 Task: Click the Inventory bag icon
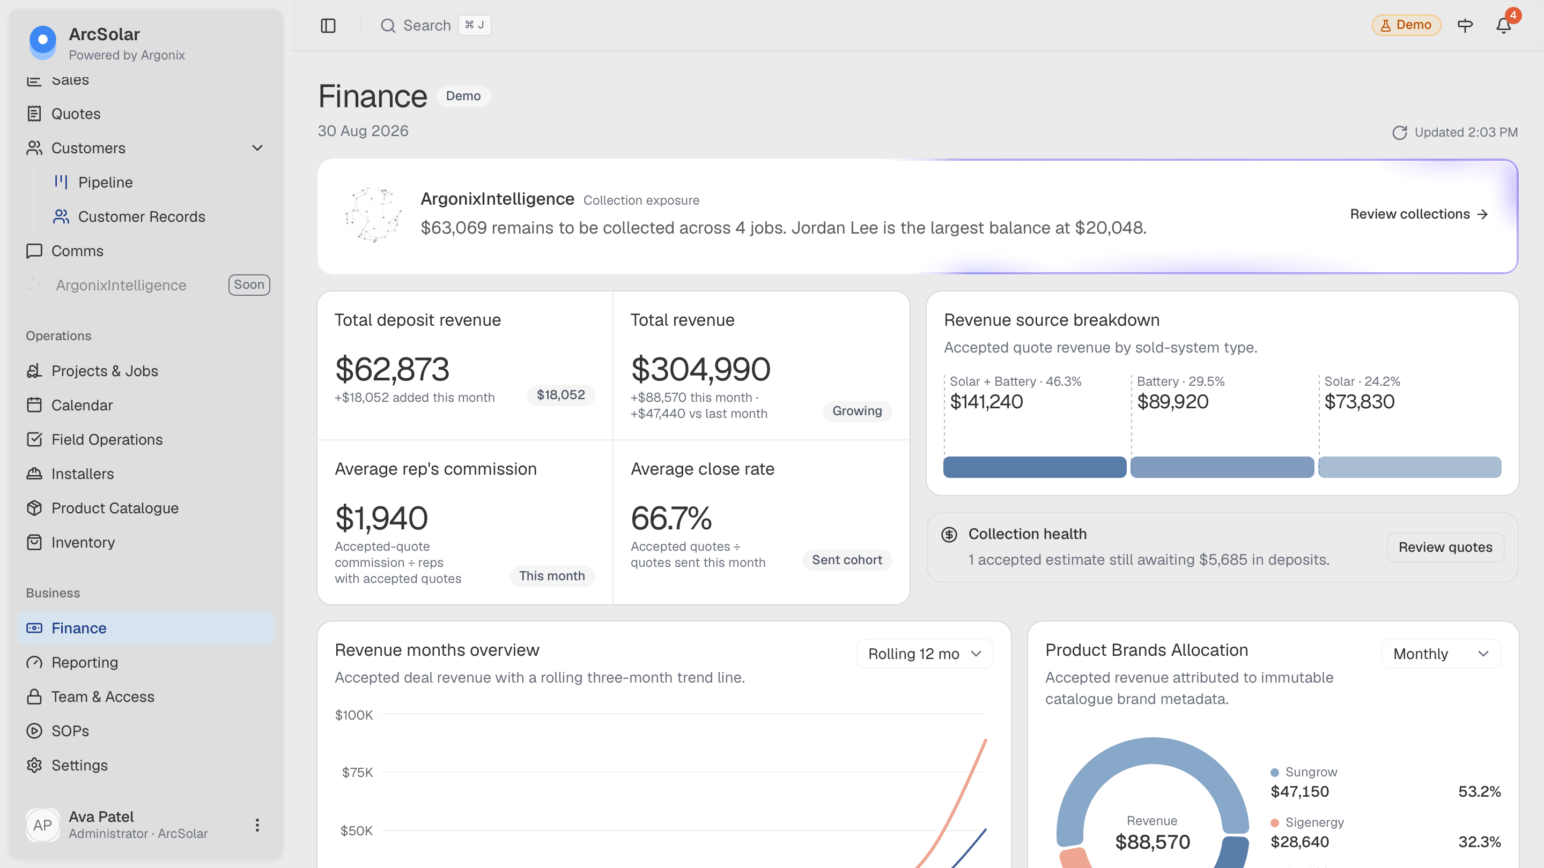coord(34,542)
